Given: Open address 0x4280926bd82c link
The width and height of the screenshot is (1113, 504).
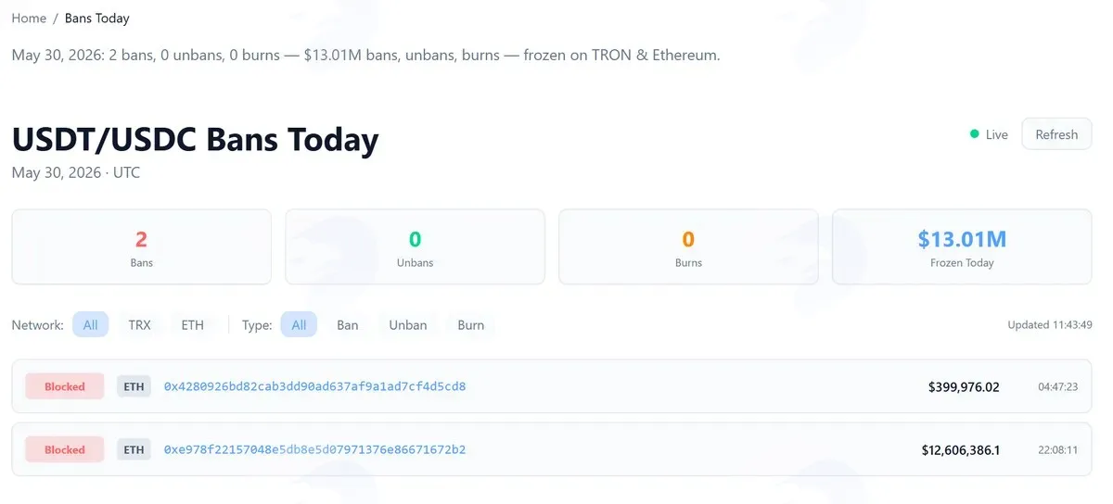Looking at the screenshot, I should 314,386.
